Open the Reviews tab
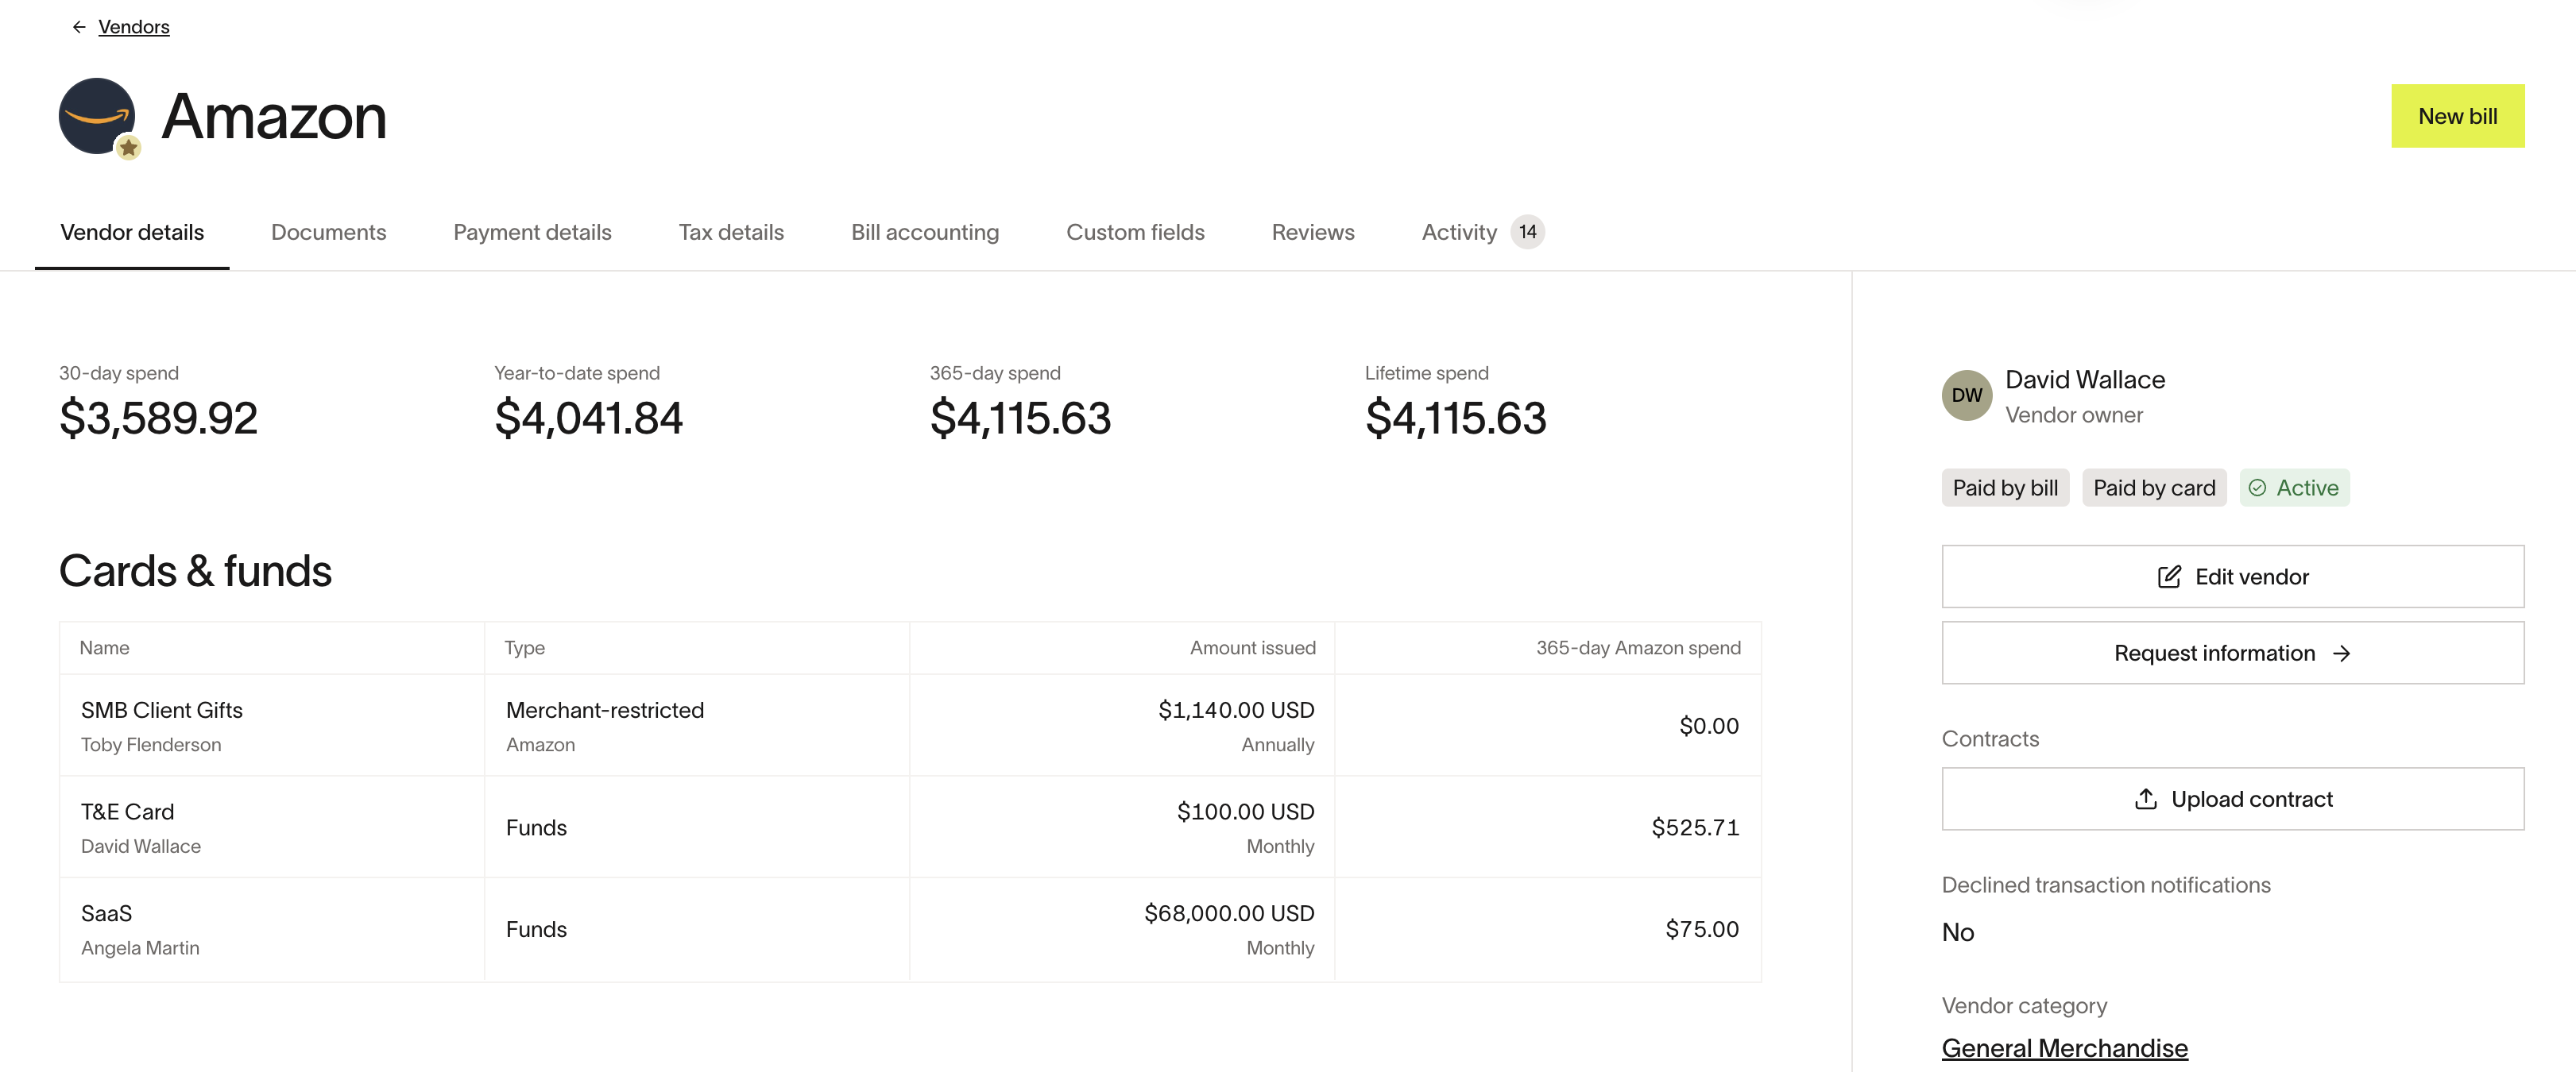This screenshot has width=2576, height=1072. (1313, 232)
